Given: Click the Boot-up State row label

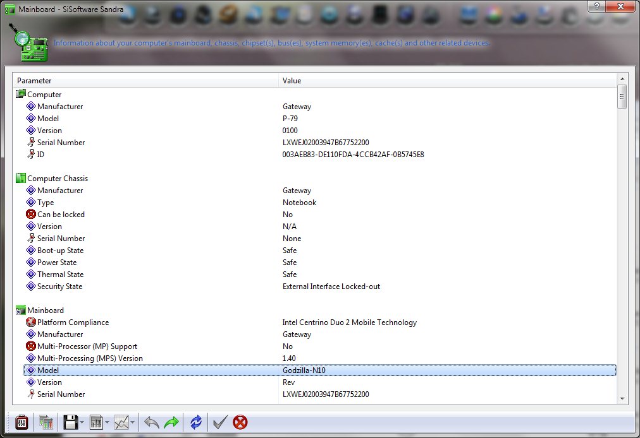Looking at the screenshot, I should (x=61, y=251).
